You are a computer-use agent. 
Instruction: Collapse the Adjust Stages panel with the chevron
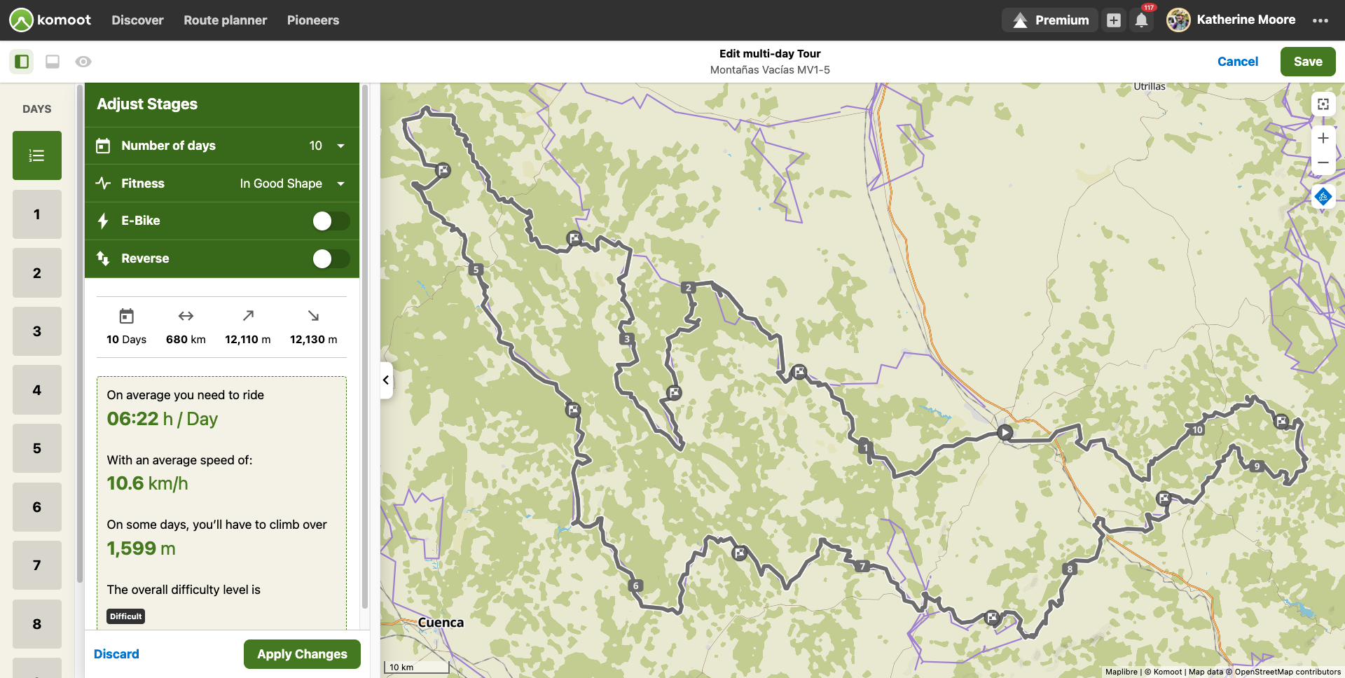385,380
